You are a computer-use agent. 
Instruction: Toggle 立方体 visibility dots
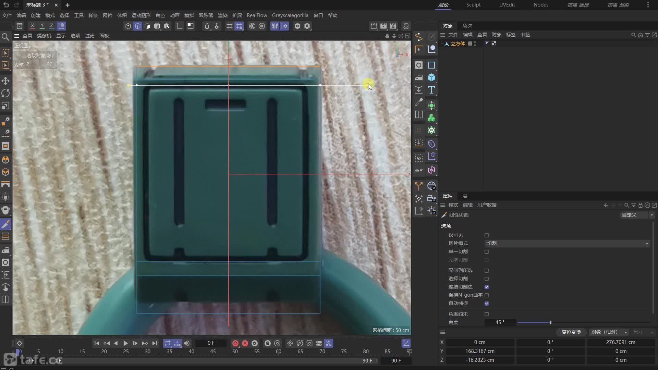coord(475,44)
